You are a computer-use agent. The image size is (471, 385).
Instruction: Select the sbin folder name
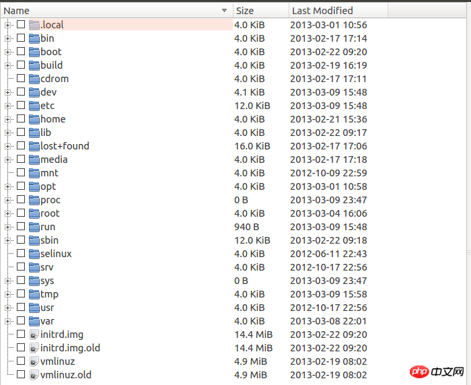coord(49,240)
